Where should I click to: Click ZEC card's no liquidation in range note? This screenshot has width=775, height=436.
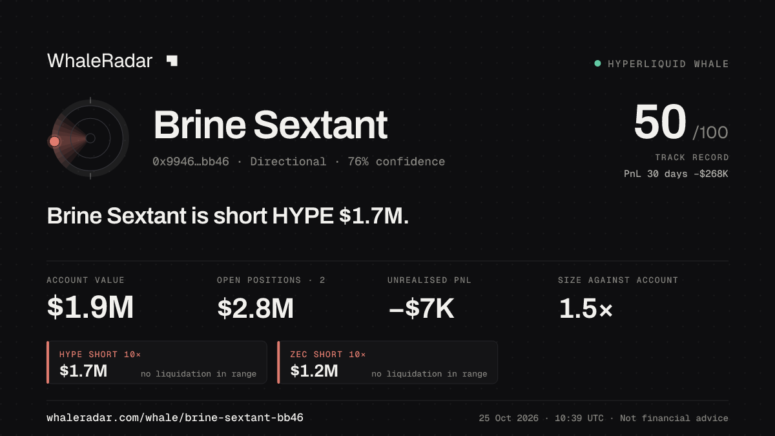point(429,374)
